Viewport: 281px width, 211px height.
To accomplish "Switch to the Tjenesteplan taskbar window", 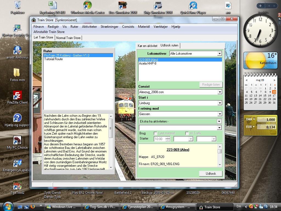I will 139,207.
